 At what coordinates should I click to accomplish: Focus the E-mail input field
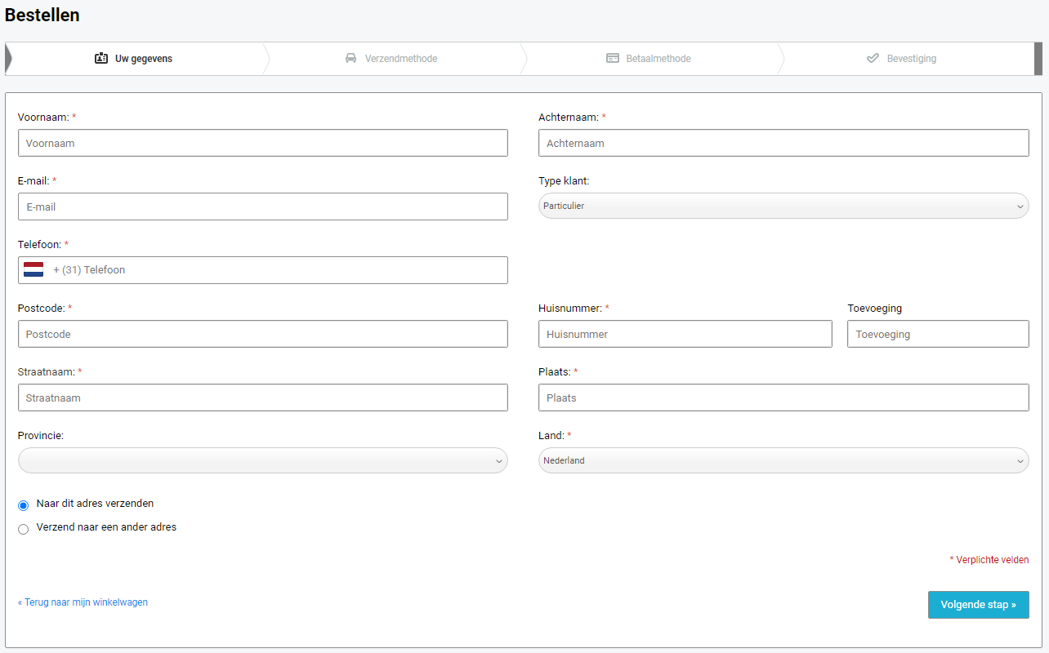[x=262, y=207]
